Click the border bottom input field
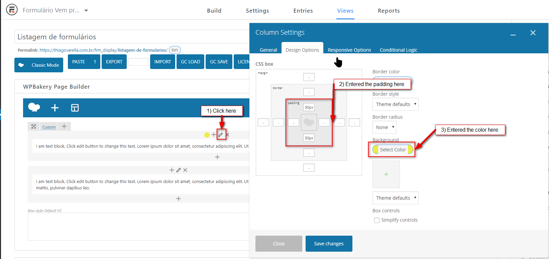 tap(309, 153)
